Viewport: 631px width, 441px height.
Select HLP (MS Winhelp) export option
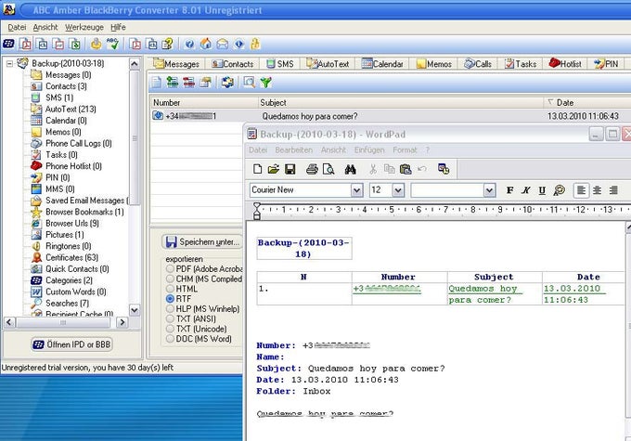(203, 309)
